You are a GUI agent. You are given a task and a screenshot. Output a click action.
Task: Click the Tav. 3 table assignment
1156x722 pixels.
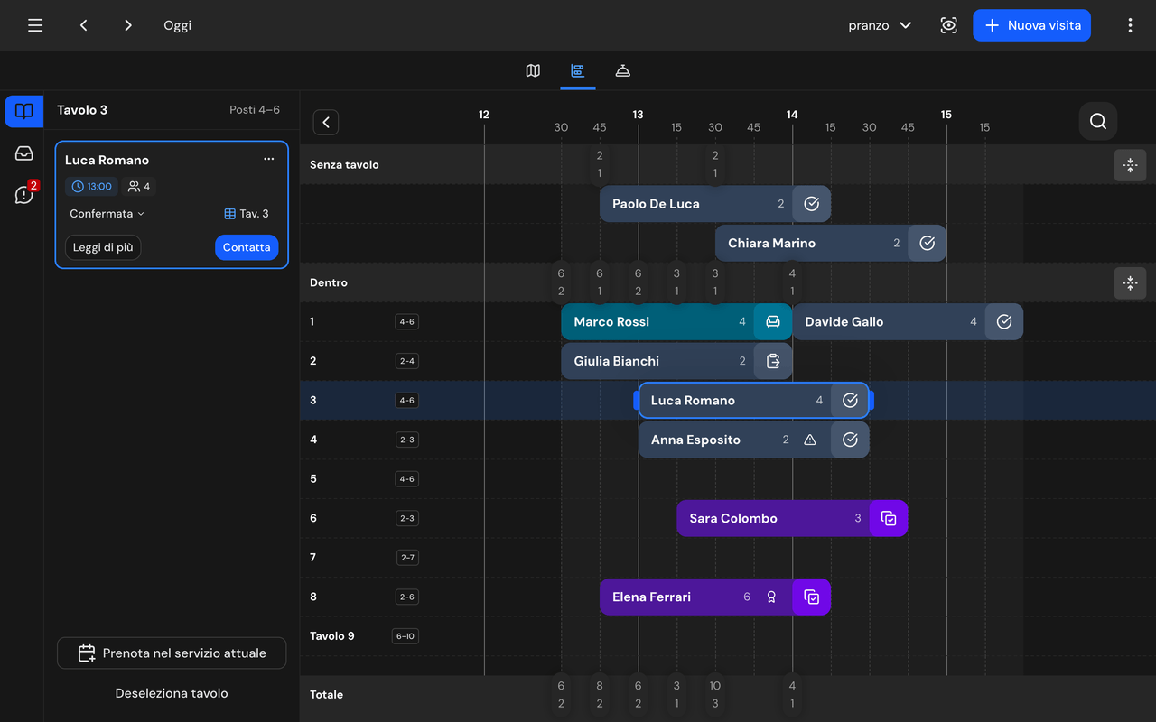(247, 214)
